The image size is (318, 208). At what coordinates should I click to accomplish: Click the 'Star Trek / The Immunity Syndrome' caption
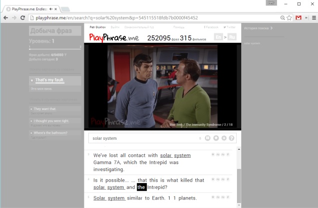201,124
